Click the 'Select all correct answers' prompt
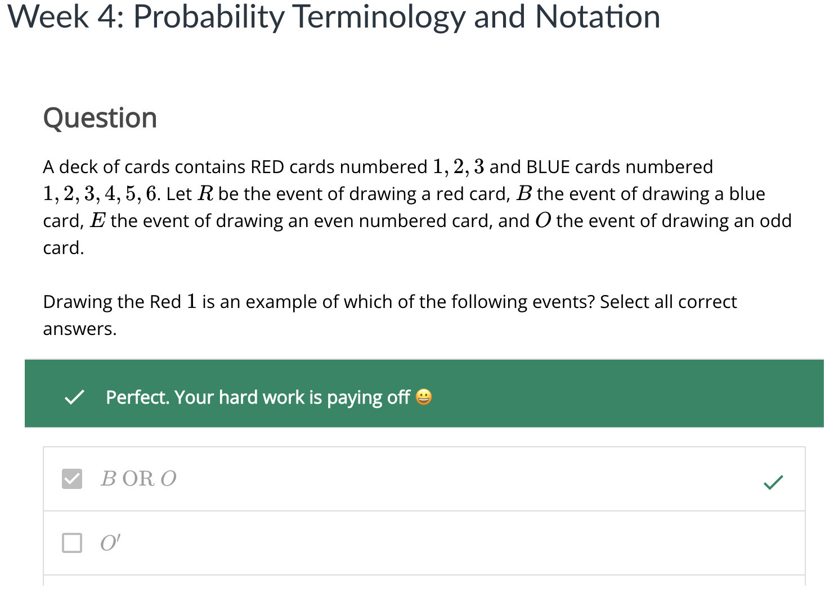825x589 pixels. click(x=667, y=302)
